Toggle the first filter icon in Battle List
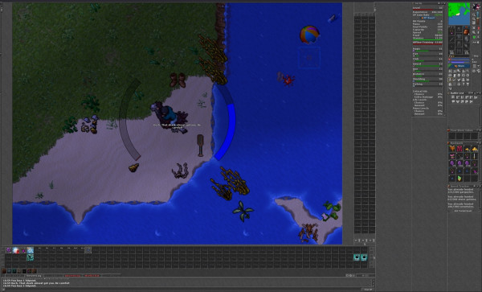This screenshot has width=482, height=292. point(453,97)
